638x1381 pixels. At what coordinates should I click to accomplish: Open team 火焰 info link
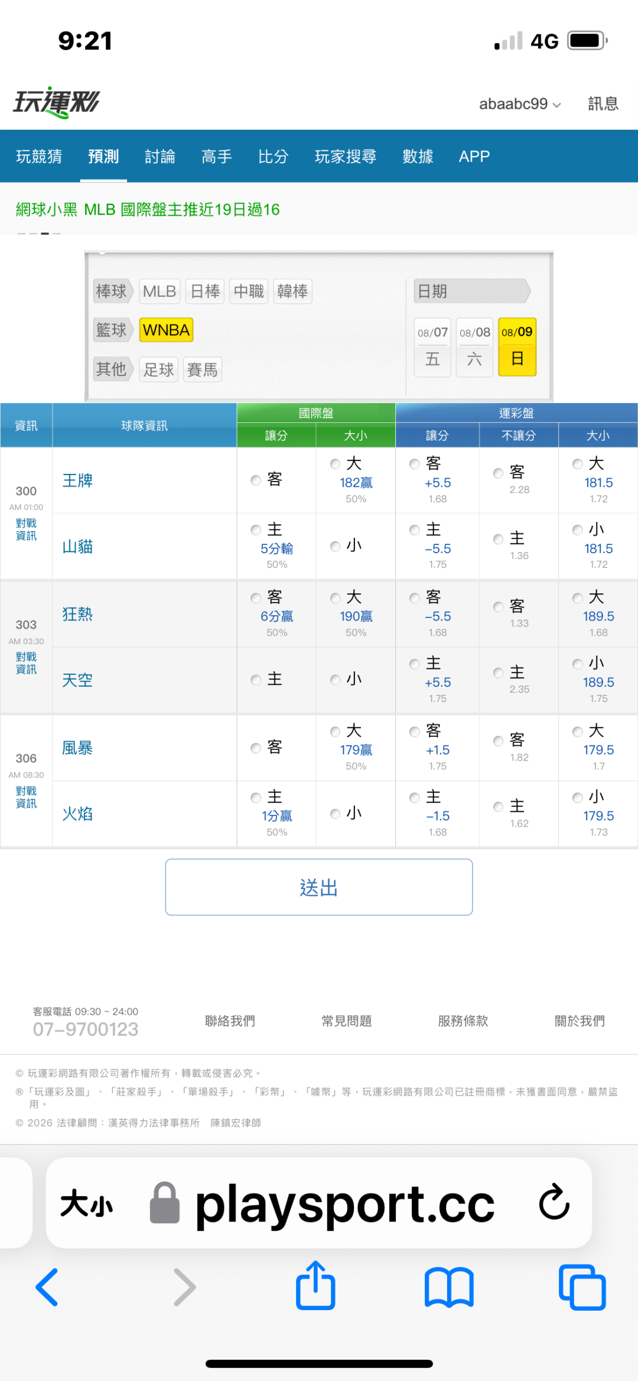(78, 814)
